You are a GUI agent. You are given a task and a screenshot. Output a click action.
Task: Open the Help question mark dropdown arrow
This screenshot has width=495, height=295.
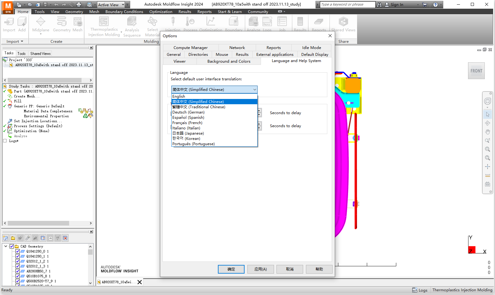[441, 5]
